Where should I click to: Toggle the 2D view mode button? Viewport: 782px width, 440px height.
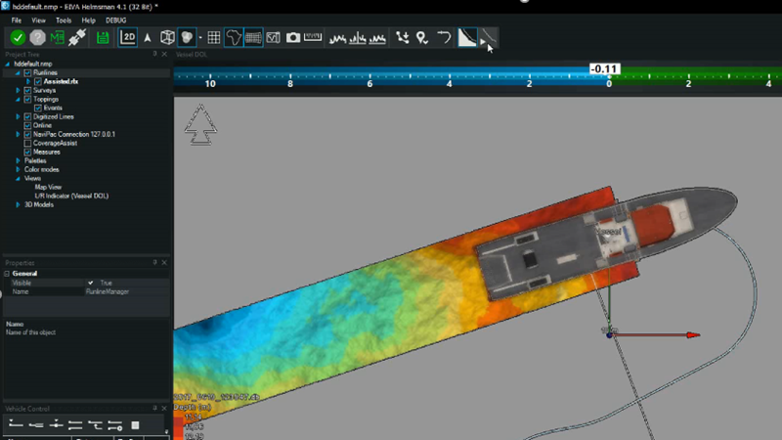pos(128,37)
